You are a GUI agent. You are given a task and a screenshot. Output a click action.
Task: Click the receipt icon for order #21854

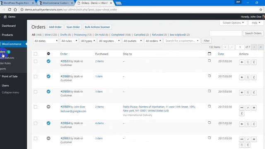[x=248, y=124]
